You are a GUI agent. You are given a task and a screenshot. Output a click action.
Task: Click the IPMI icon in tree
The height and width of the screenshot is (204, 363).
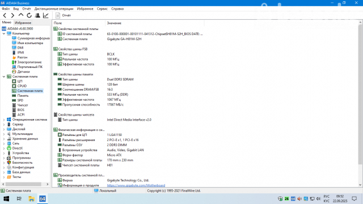click(x=14, y=53)
